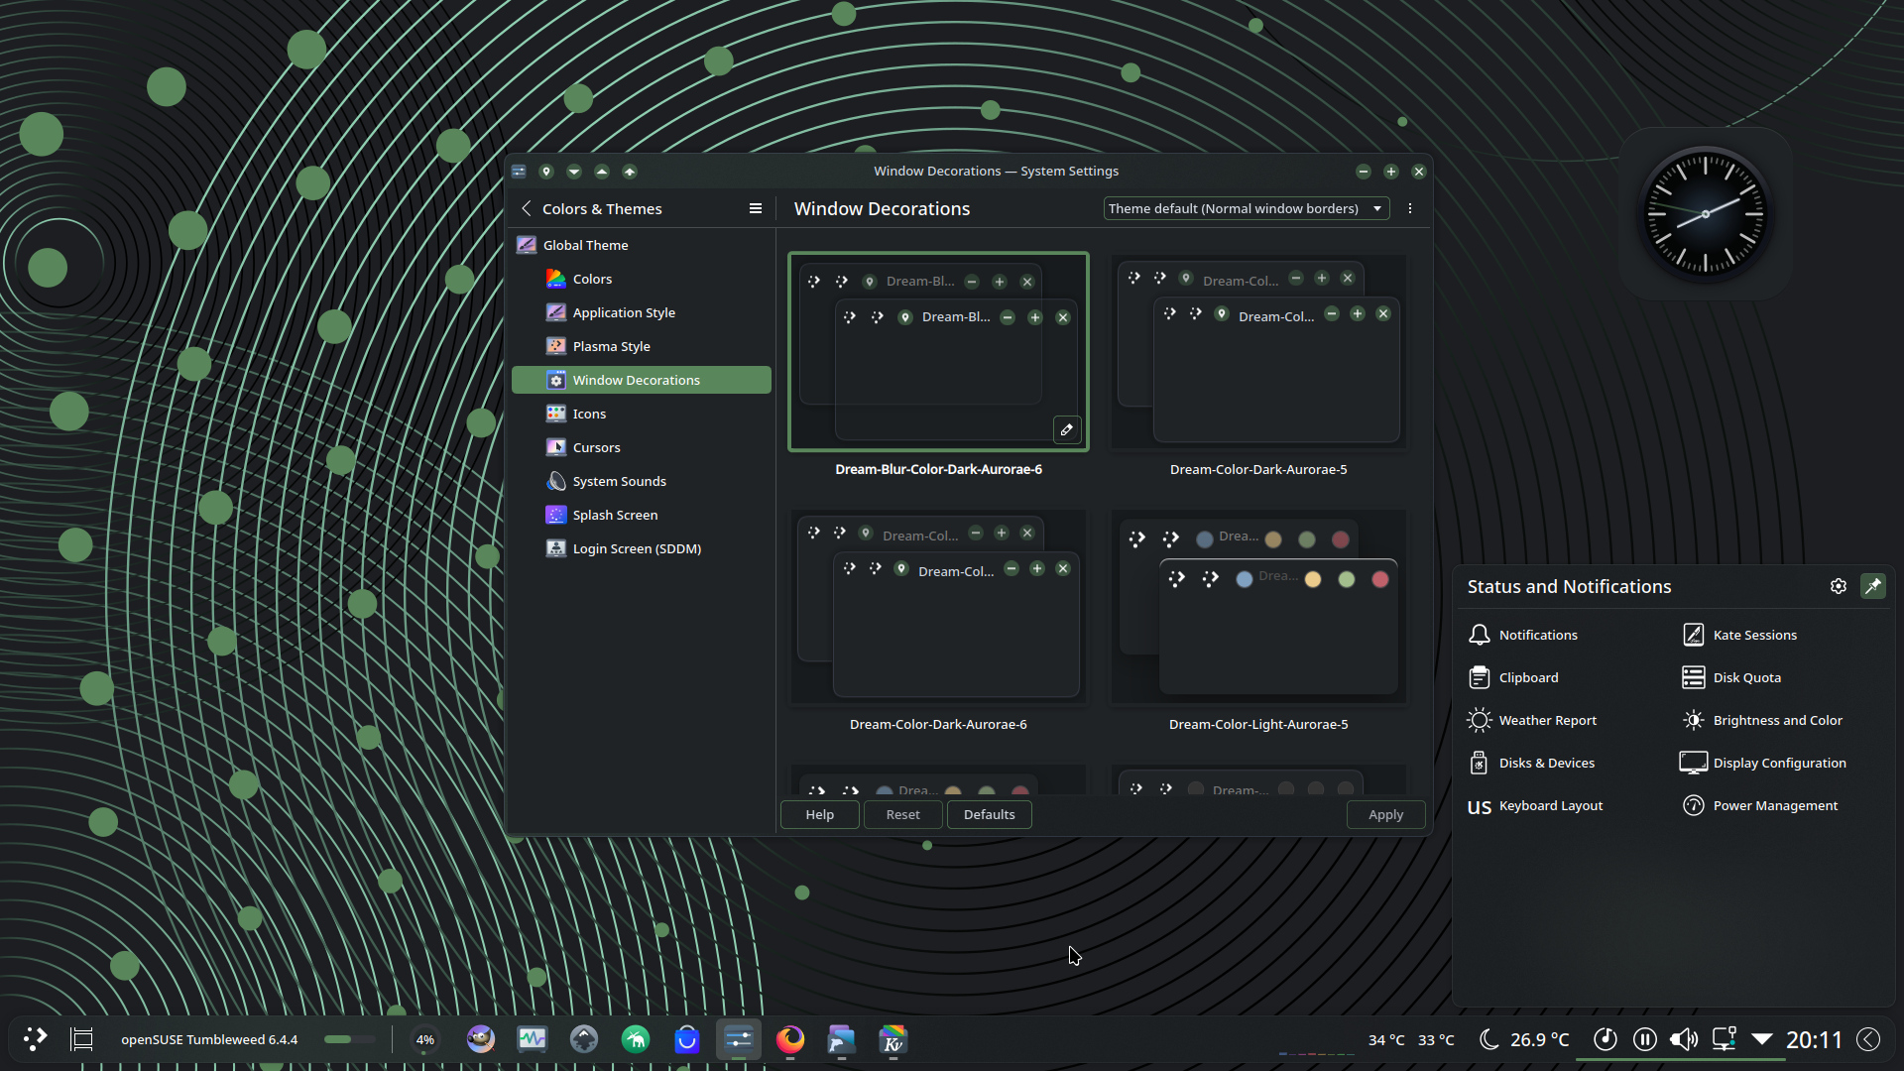Open Weather Report in Status and Notifications
The width and height of the screenshot is (1904, 1071).
pos(1532,720)
